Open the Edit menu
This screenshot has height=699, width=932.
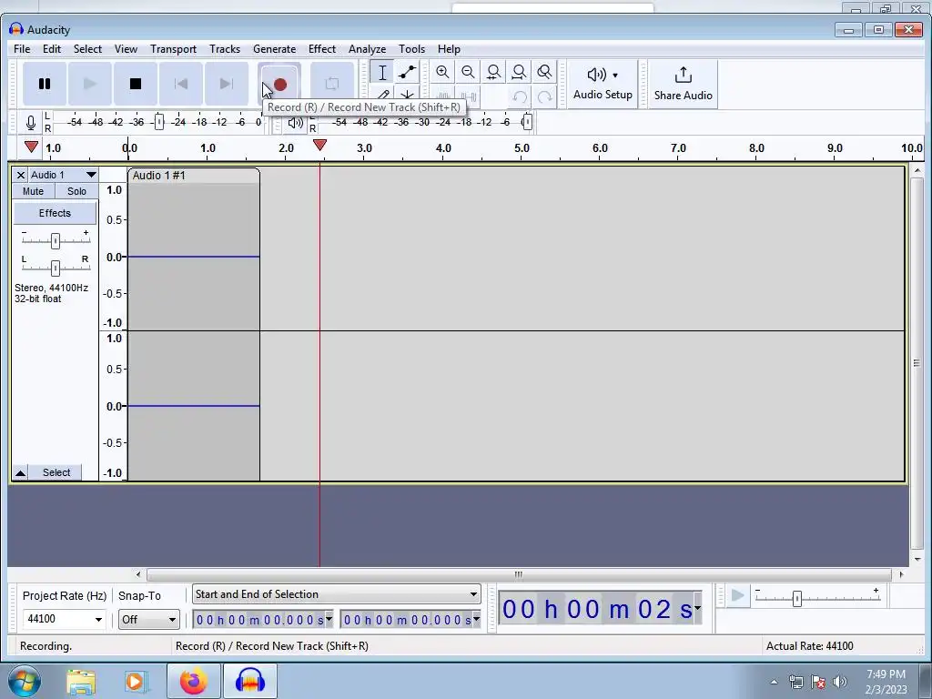[x=52, y=49]
